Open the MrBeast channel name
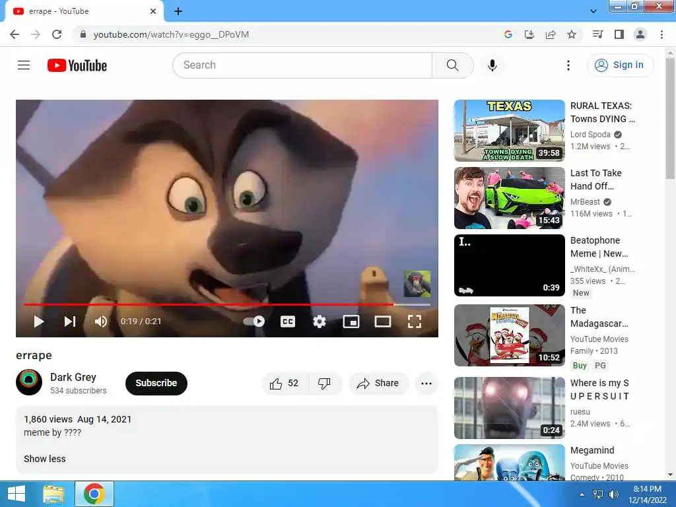The image size is (676, 507). (585, 202)
